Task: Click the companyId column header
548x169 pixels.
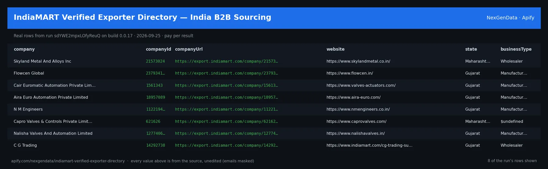Action: click(x=158, y=49)
